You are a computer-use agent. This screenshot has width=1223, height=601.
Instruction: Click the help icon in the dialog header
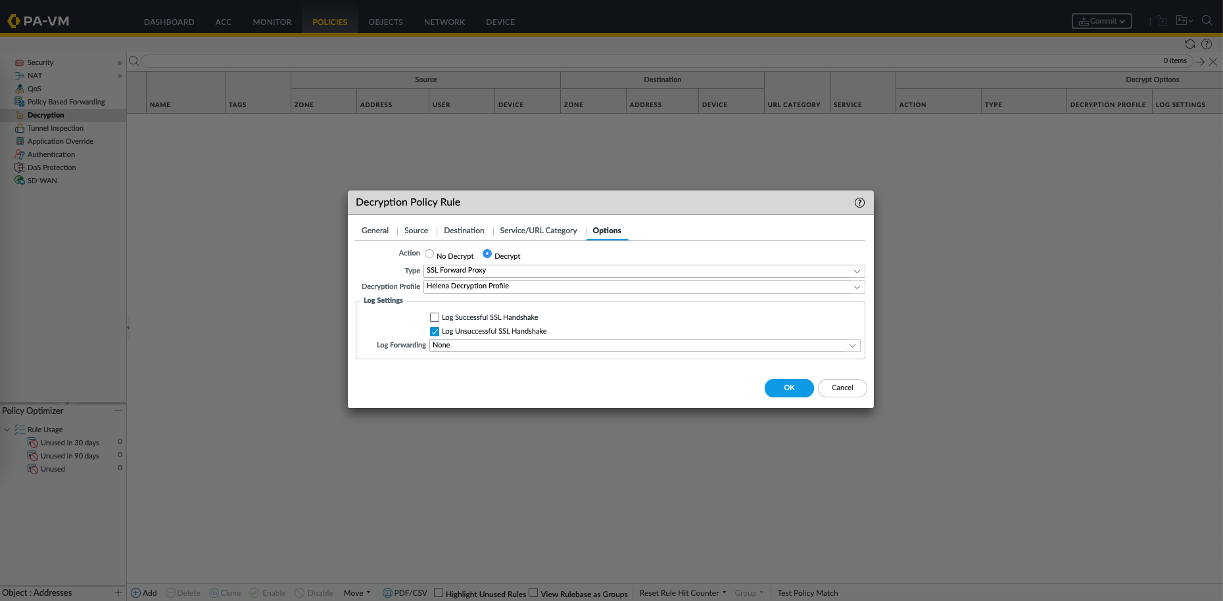859,202
